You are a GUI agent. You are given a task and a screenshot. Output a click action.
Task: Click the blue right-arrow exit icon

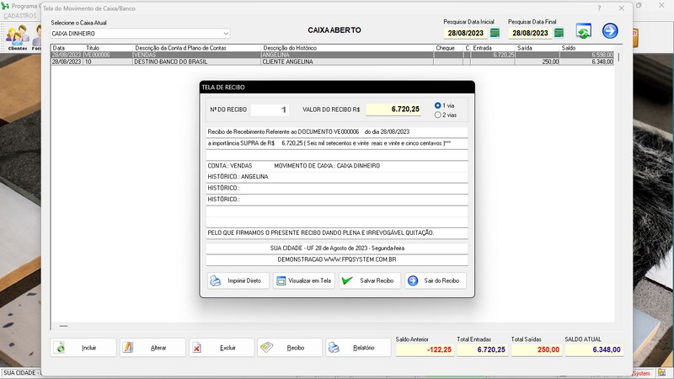(x=610, y=31)
